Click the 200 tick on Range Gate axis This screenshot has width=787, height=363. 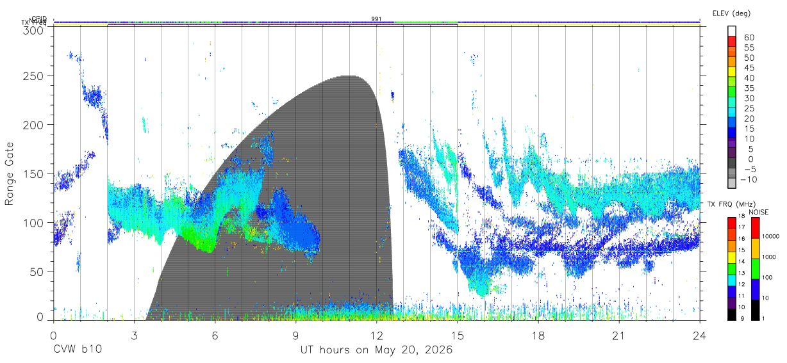tap(33, 124)
